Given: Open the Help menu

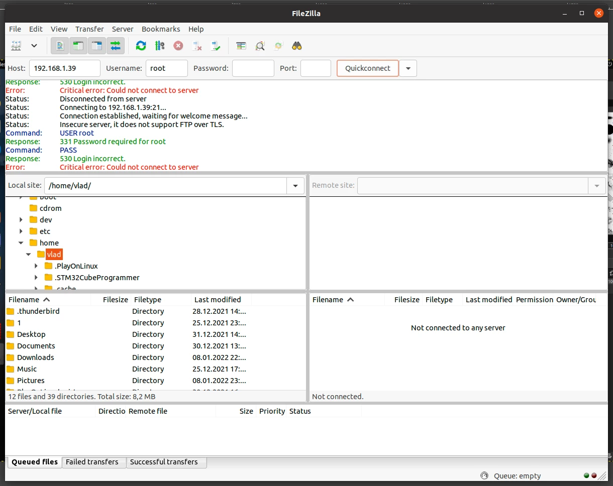Looking at the screenshot, I should [x=196, y=29].
